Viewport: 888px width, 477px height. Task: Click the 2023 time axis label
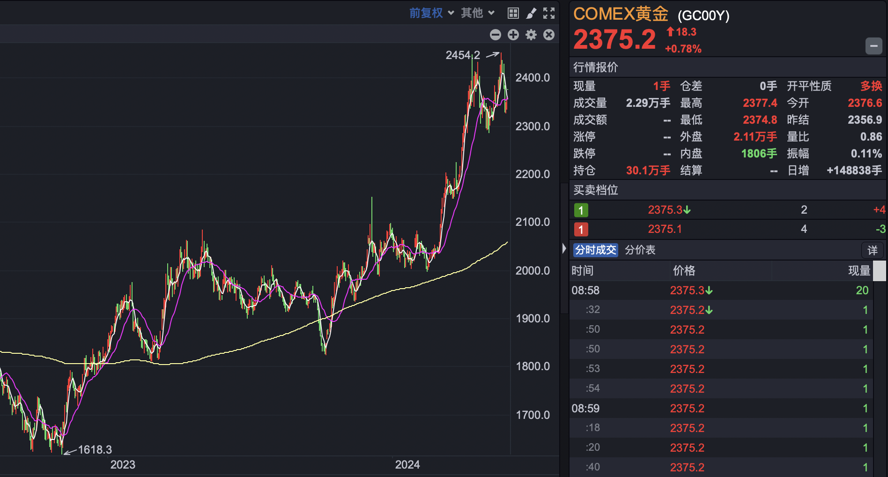(x=123, y=465)
